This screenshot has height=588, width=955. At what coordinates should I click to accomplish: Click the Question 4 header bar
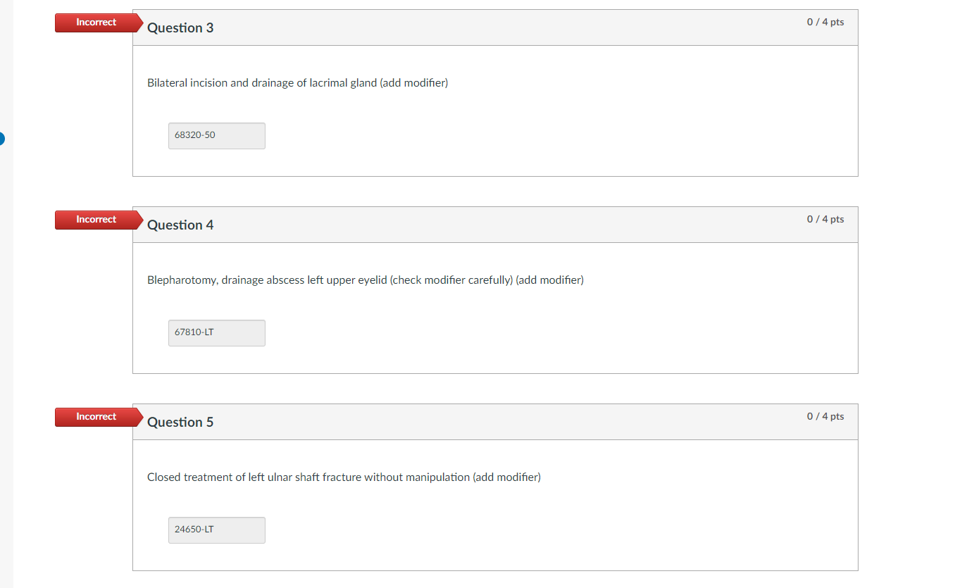coord(495,225)
